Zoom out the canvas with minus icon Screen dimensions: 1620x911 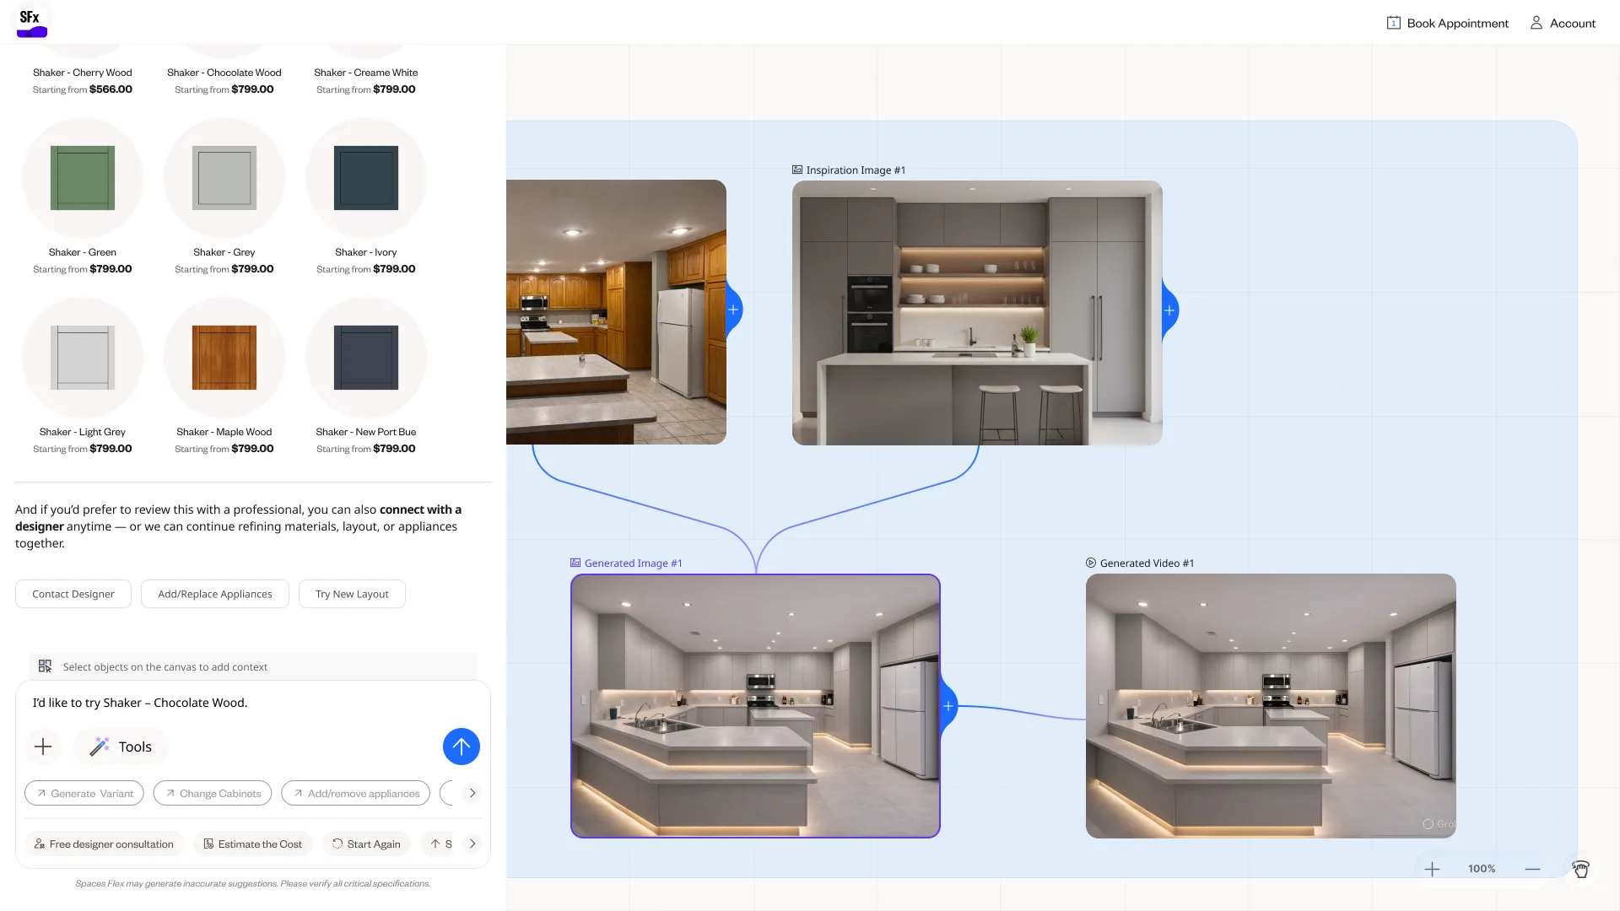[1532, 869]
